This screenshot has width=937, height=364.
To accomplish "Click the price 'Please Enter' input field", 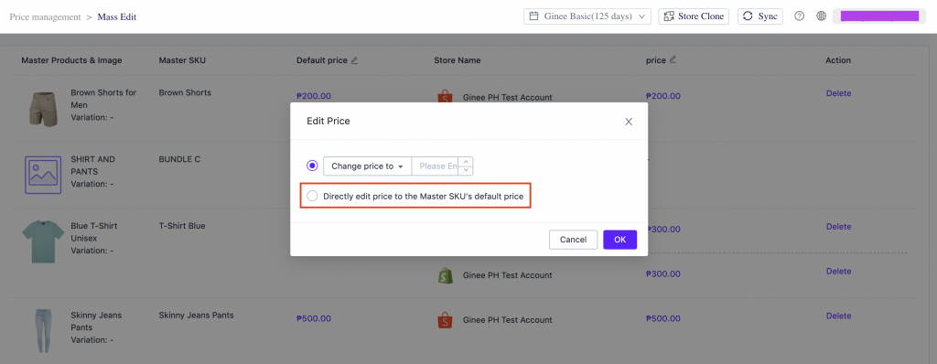I will (x=435, y=166).
